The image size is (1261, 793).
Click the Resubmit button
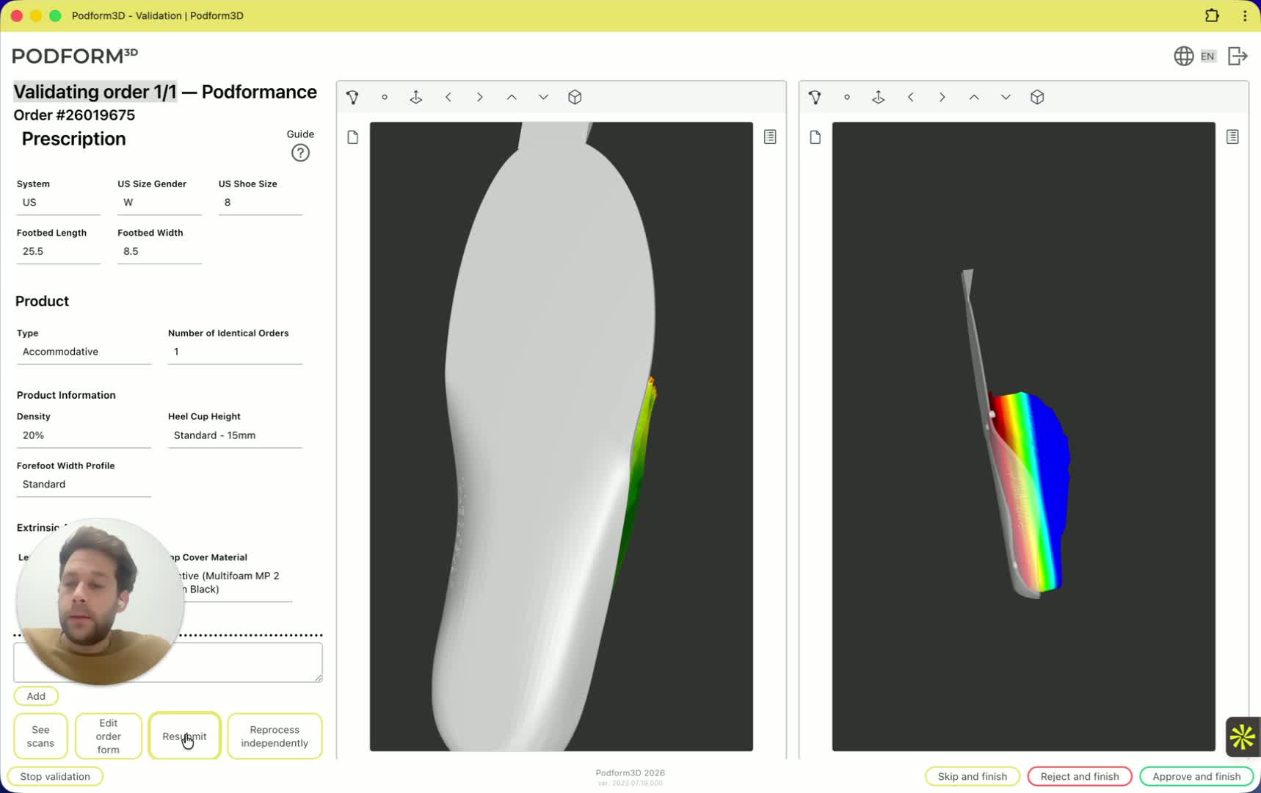pyautogui.click(x=184, y=736)
